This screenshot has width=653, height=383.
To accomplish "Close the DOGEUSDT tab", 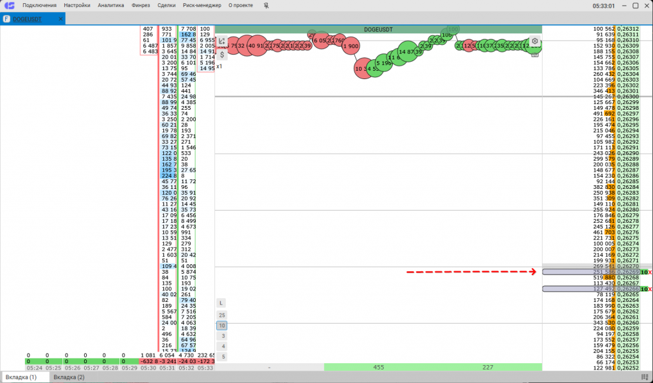I will click(x=61, y=19).
